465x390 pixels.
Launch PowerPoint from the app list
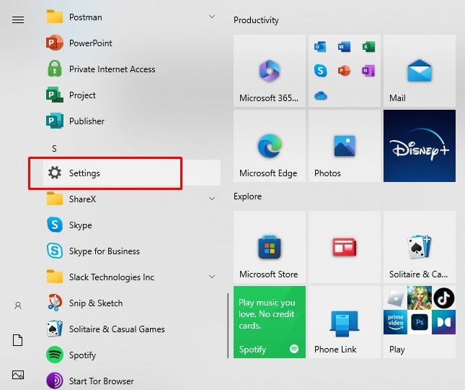click(x=132, y=43)
